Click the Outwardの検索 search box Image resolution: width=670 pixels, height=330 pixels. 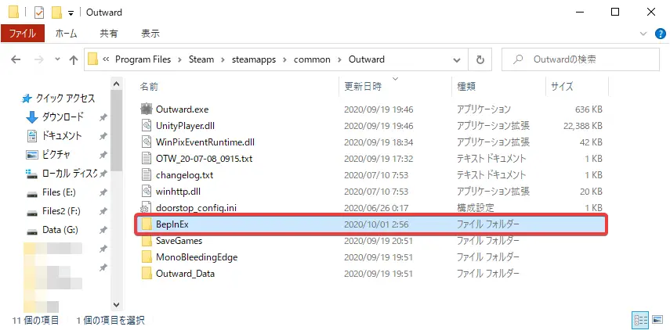tap(580, 59)
